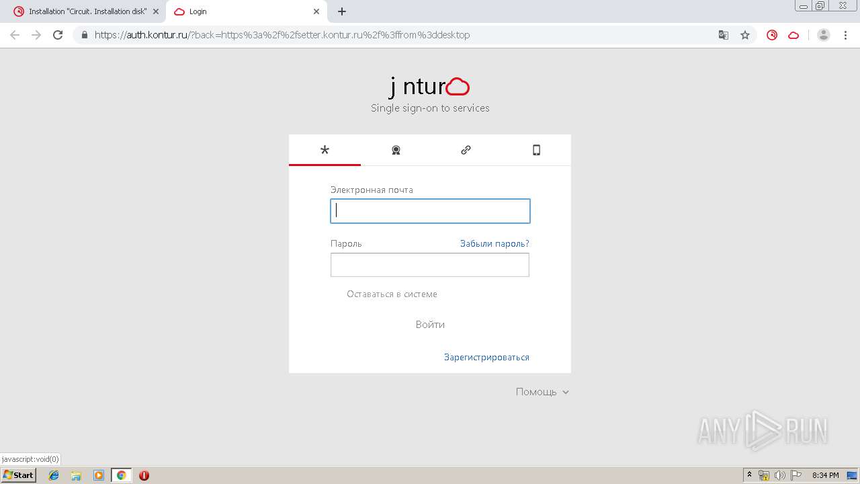Open the Windows Start menu
Screen dimensions: 860x484
tap(19, 475)
